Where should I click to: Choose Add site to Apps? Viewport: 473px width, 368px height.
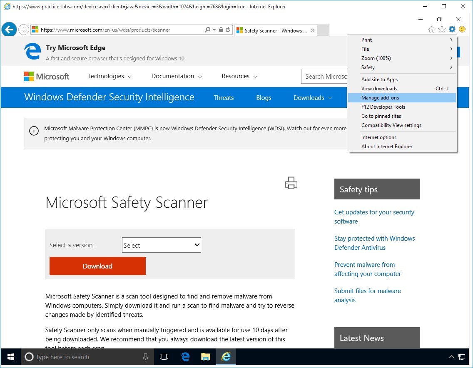point(402,80)
